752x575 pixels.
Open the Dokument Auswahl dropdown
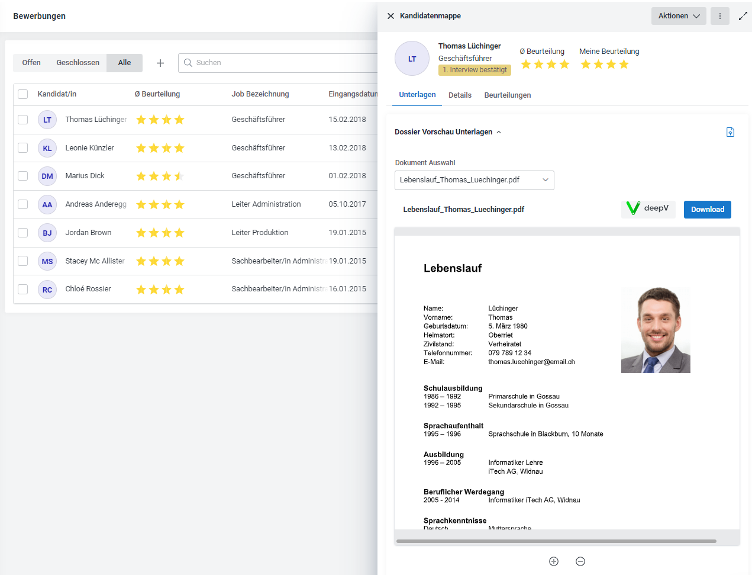click(475, 180)
